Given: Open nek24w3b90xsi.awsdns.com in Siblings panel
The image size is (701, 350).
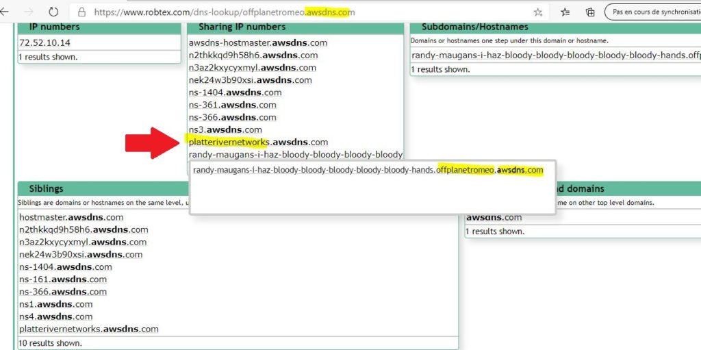Looking at the screenshot, I should 81,254.
